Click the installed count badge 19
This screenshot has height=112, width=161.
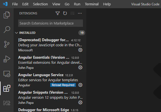[82, 33]
